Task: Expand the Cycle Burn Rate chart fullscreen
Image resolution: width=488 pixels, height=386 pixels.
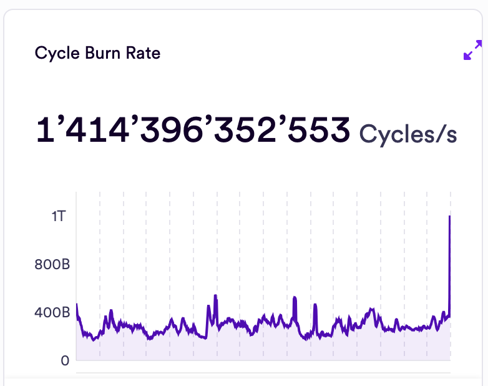Action: click(472, 50)
